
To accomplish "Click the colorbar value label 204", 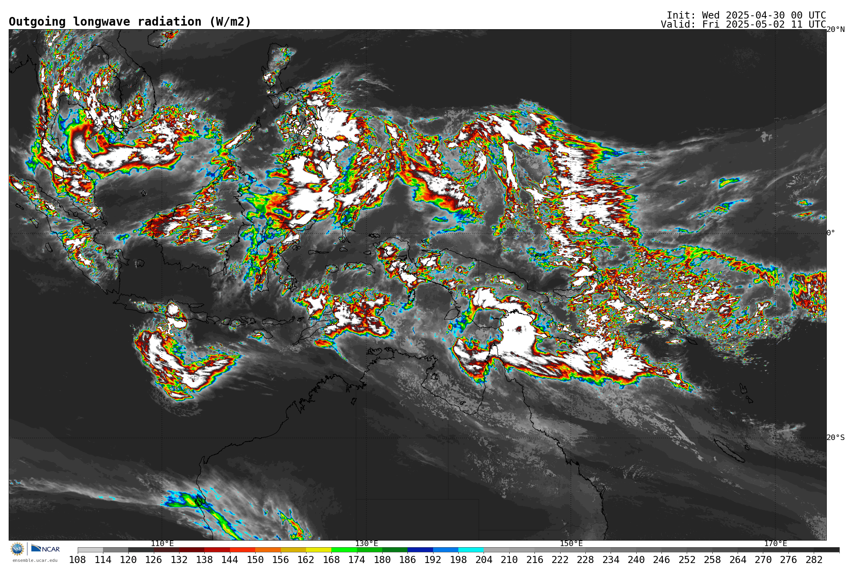I will point(484,559).
